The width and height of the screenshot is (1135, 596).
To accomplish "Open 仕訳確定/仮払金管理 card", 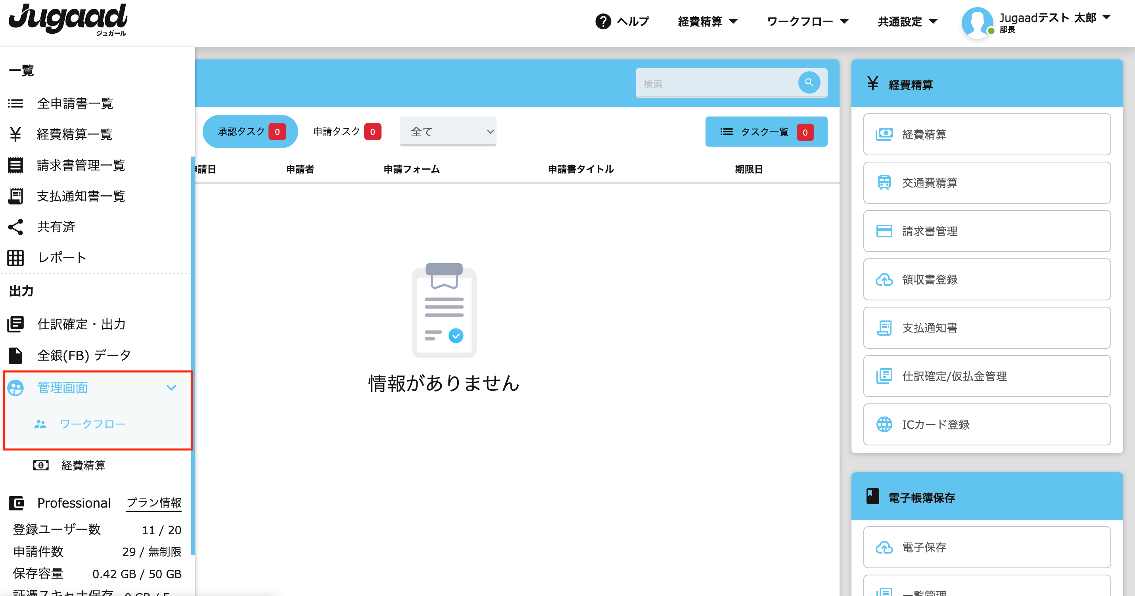I will point(987,376).
